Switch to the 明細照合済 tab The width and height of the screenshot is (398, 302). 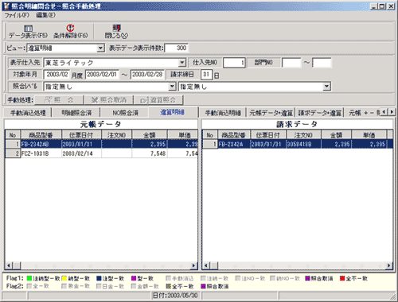[x=76, y=113]
